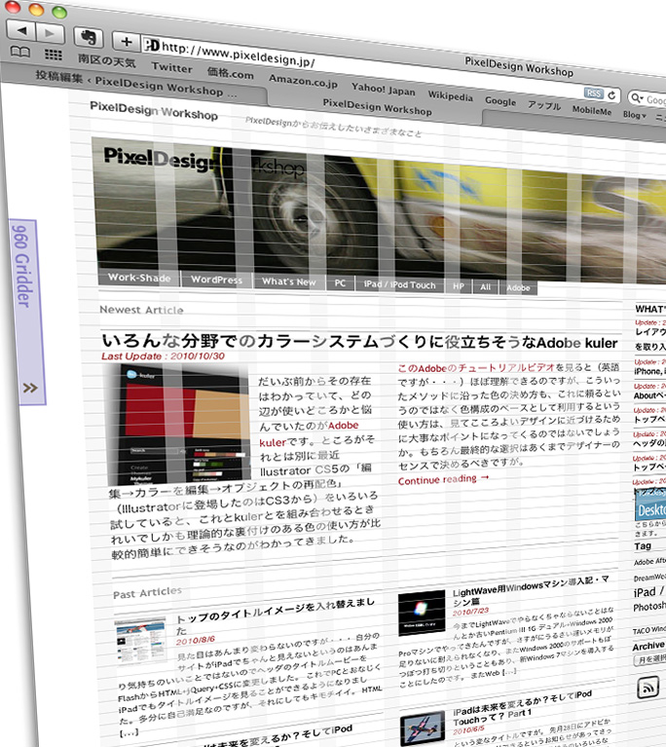Open the Evernote elephant toolbar button
Viewport: 666px width, 747px height.
pyautogui.click(x=89, y=37)
